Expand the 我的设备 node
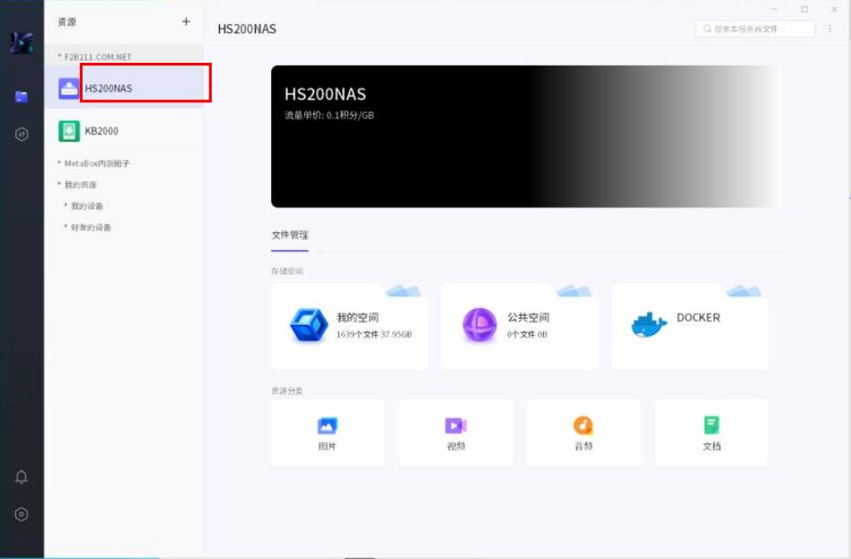The image size is (851, 559). pos(83,205)
